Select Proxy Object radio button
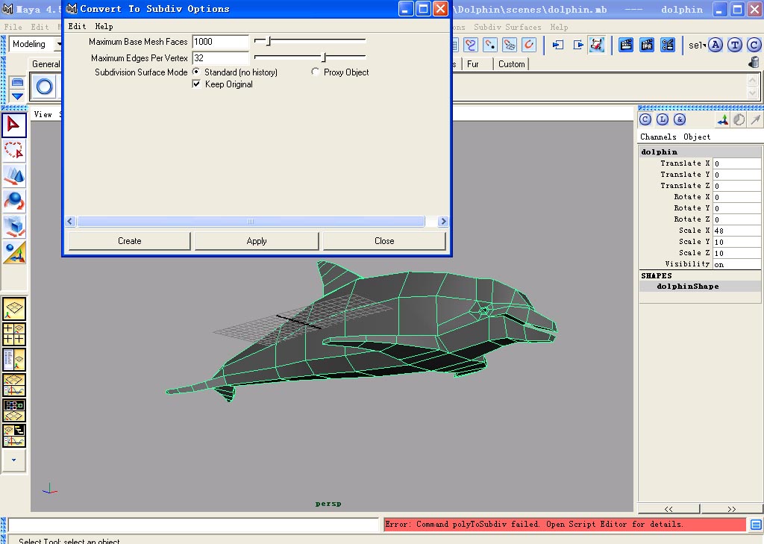This screenshot has height=544, width=764. [x=315, y=72]
